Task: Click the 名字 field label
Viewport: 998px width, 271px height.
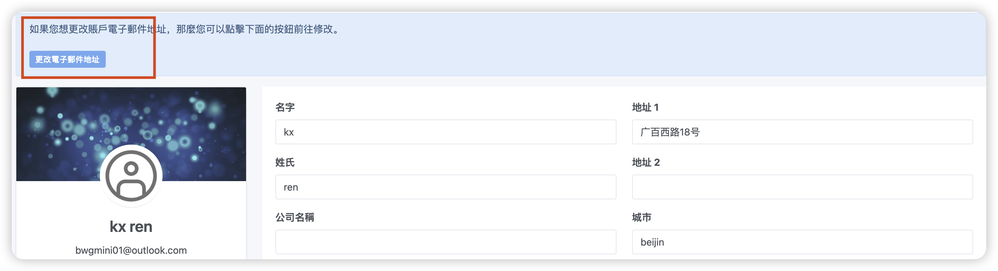Action: (x=285, y=107)
